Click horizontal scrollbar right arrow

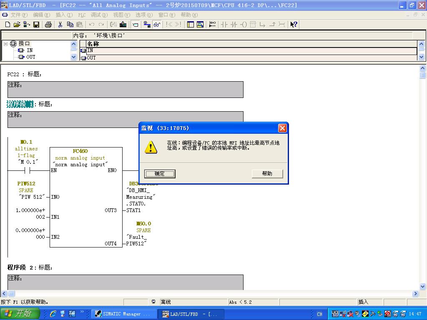point(415,294)
